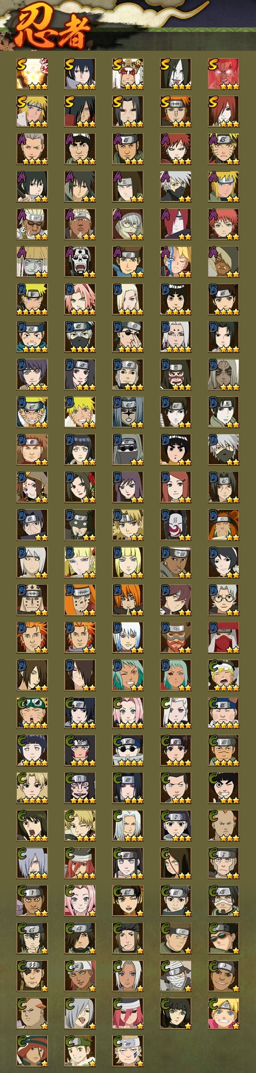Choose the S-rank Sage Jiraiya with red face lines

(x=128, y=74)
